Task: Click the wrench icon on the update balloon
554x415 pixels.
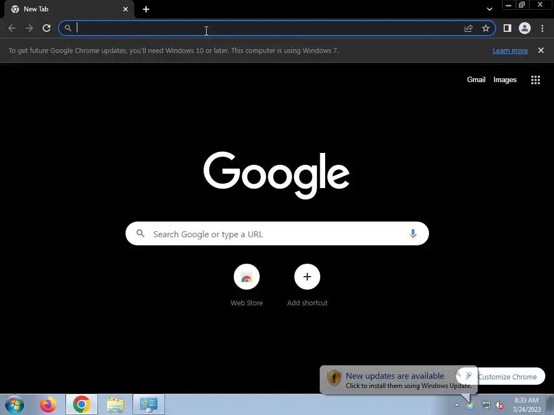Action: (458, 374)
